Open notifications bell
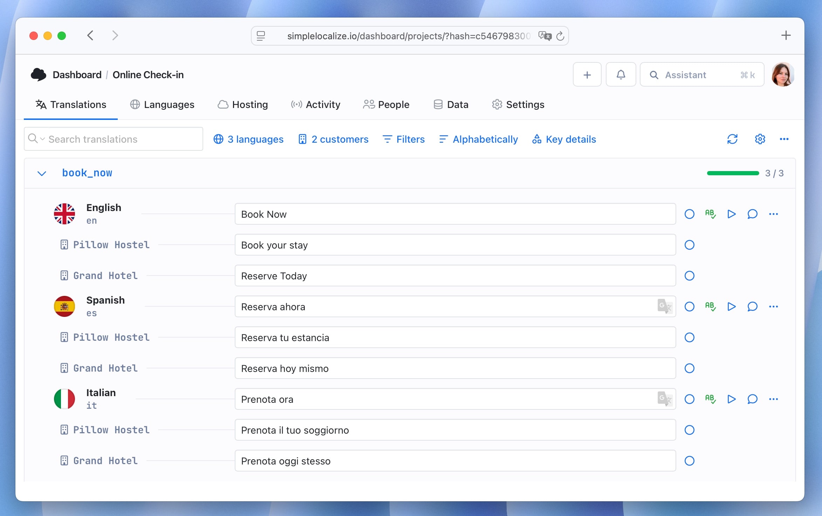Viewport: 822px width, 516px height. pyautogui.click(x=621, y=75)
